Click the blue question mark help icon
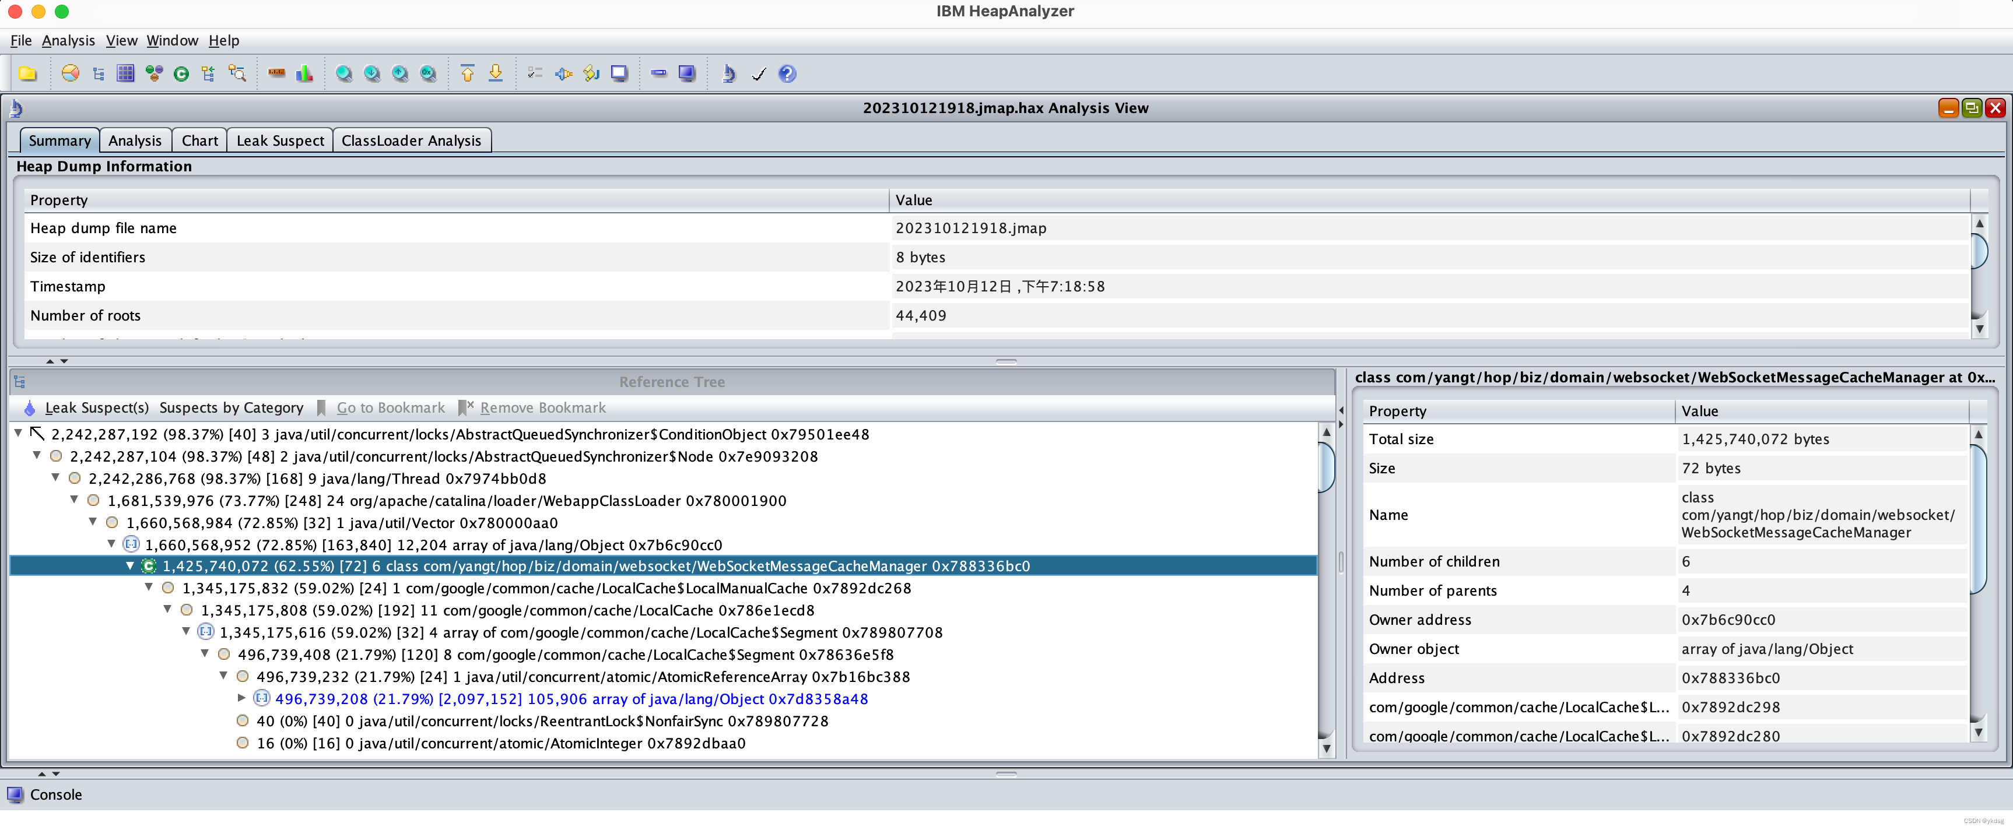This screenshot has height=830, width=2013. click(788, 73)
